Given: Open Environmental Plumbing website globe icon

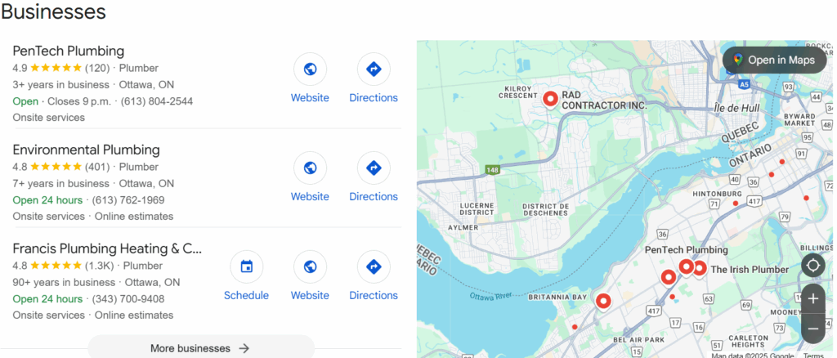Looking at the screenshot, I should pyautogui.click(x=310, y=168).
